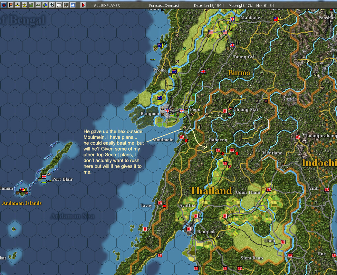The width and height of the screenshot is (337, 275).
Task: Open the two yellow ships toolbar button
Action: [x=25, y=5]
